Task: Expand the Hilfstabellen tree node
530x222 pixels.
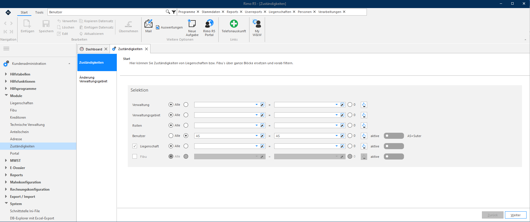Action: (6, 74)
